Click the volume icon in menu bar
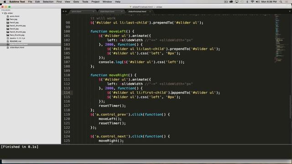Image resolution: width=292 pixels, height=164 pixels. click(258, 2)
